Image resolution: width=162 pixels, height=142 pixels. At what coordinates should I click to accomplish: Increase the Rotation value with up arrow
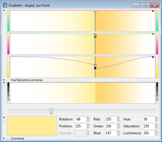tap(88, 118)
